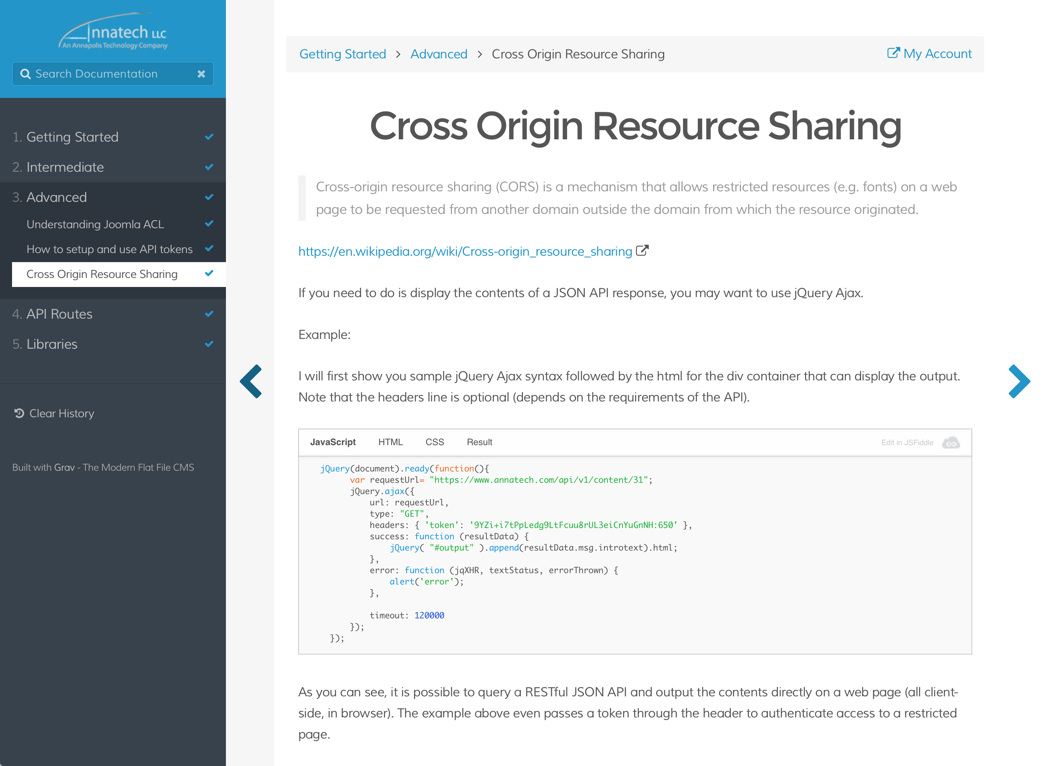The image size is (1043, 766).
Task: Clear search with the X icon
Action: tap(201, 74)
